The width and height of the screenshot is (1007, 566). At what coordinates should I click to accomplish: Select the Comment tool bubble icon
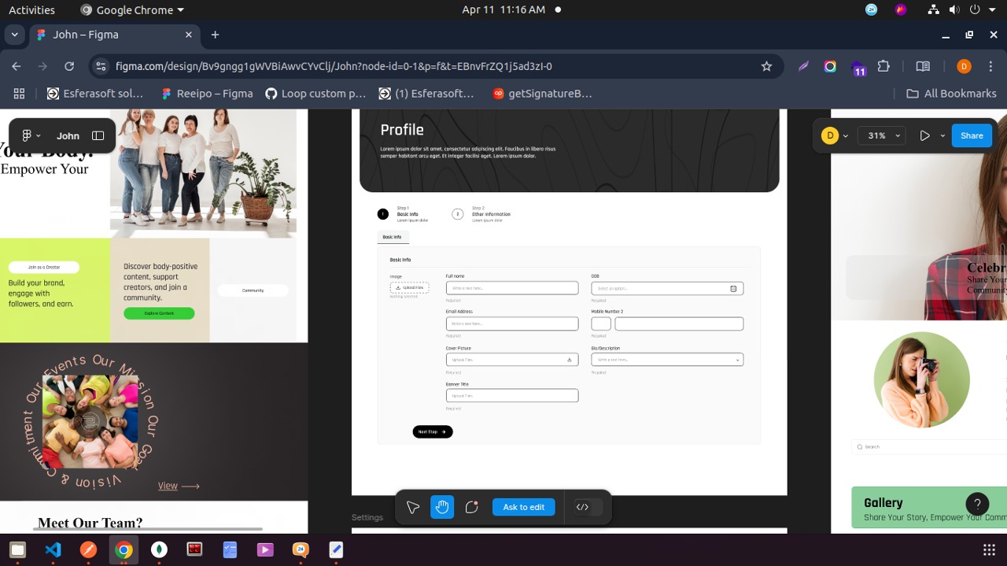[472, 508]
